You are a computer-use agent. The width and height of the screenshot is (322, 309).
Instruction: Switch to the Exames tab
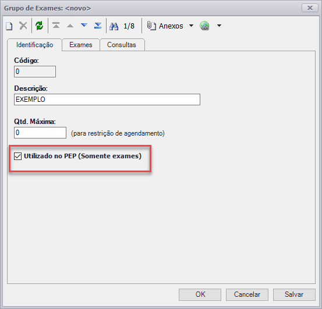81,45
